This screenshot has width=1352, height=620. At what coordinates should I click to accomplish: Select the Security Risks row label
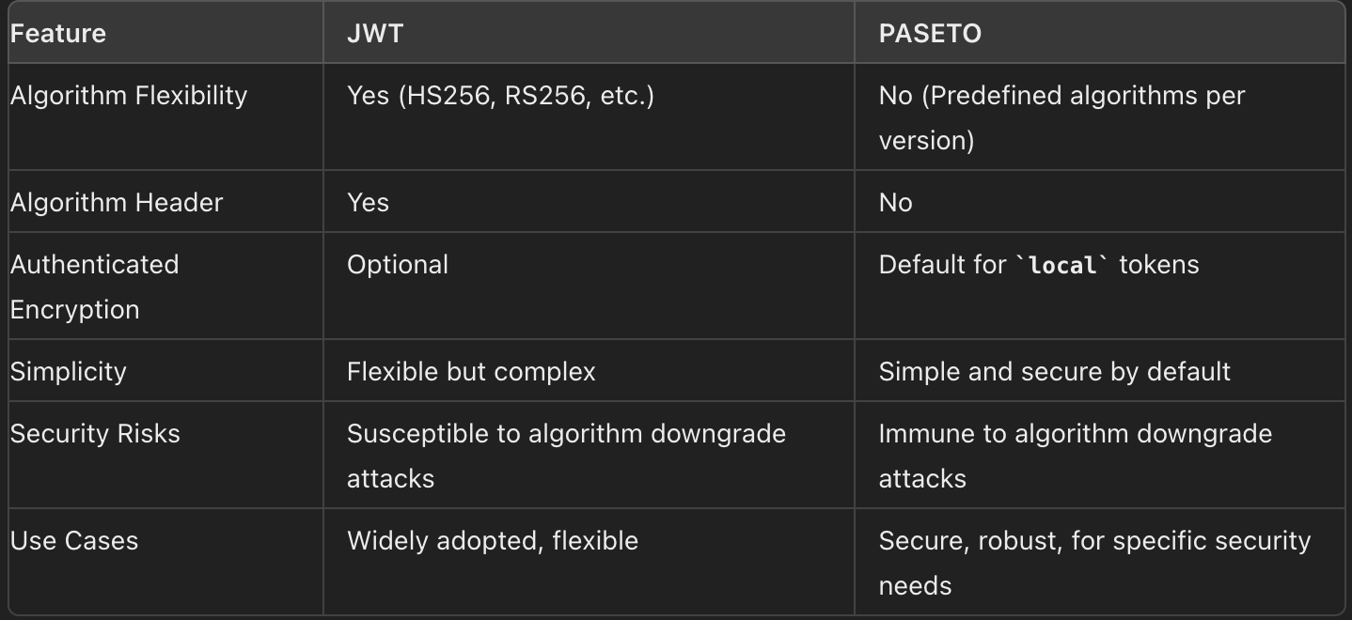pos(95,434)
